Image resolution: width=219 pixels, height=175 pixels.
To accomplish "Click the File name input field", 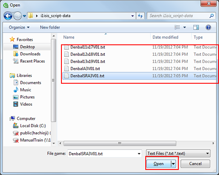I will click(x=105, y=153).
